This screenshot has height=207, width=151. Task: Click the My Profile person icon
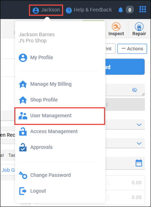[x=23, y=58]
